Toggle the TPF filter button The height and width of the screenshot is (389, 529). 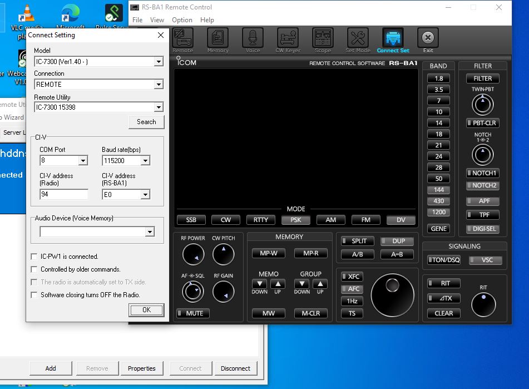point(483,215)
